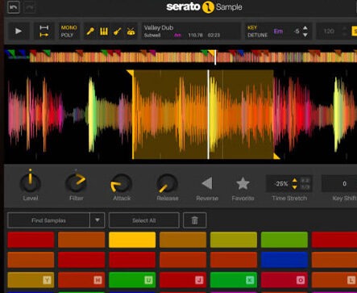Raise Time Stretch with yellow up arrow
The height and width of the screenshot is (293, 357).
point(295,181)
